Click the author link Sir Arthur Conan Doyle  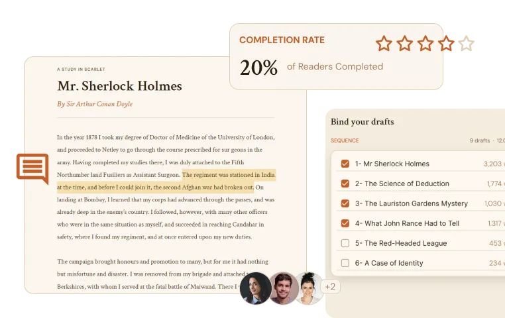pos(99,104)
